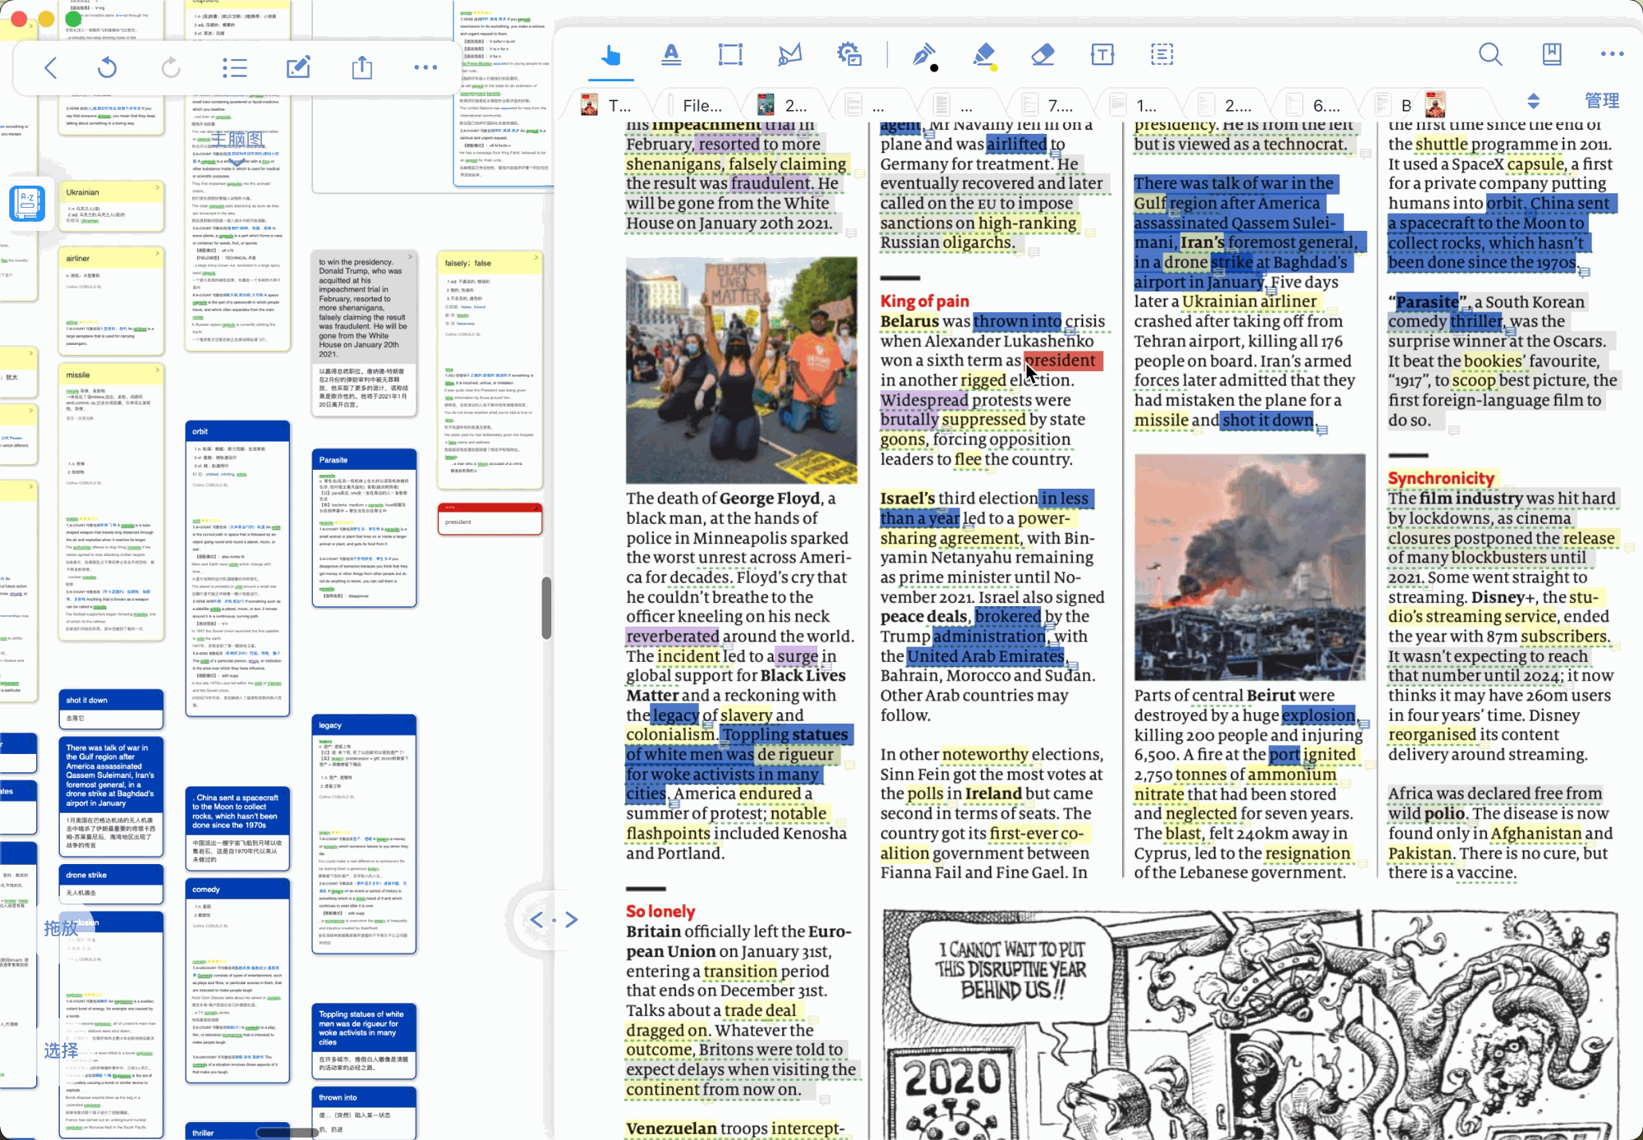Click the 管理 manage button
Screen dimensions: 1643x1140
1601,102
